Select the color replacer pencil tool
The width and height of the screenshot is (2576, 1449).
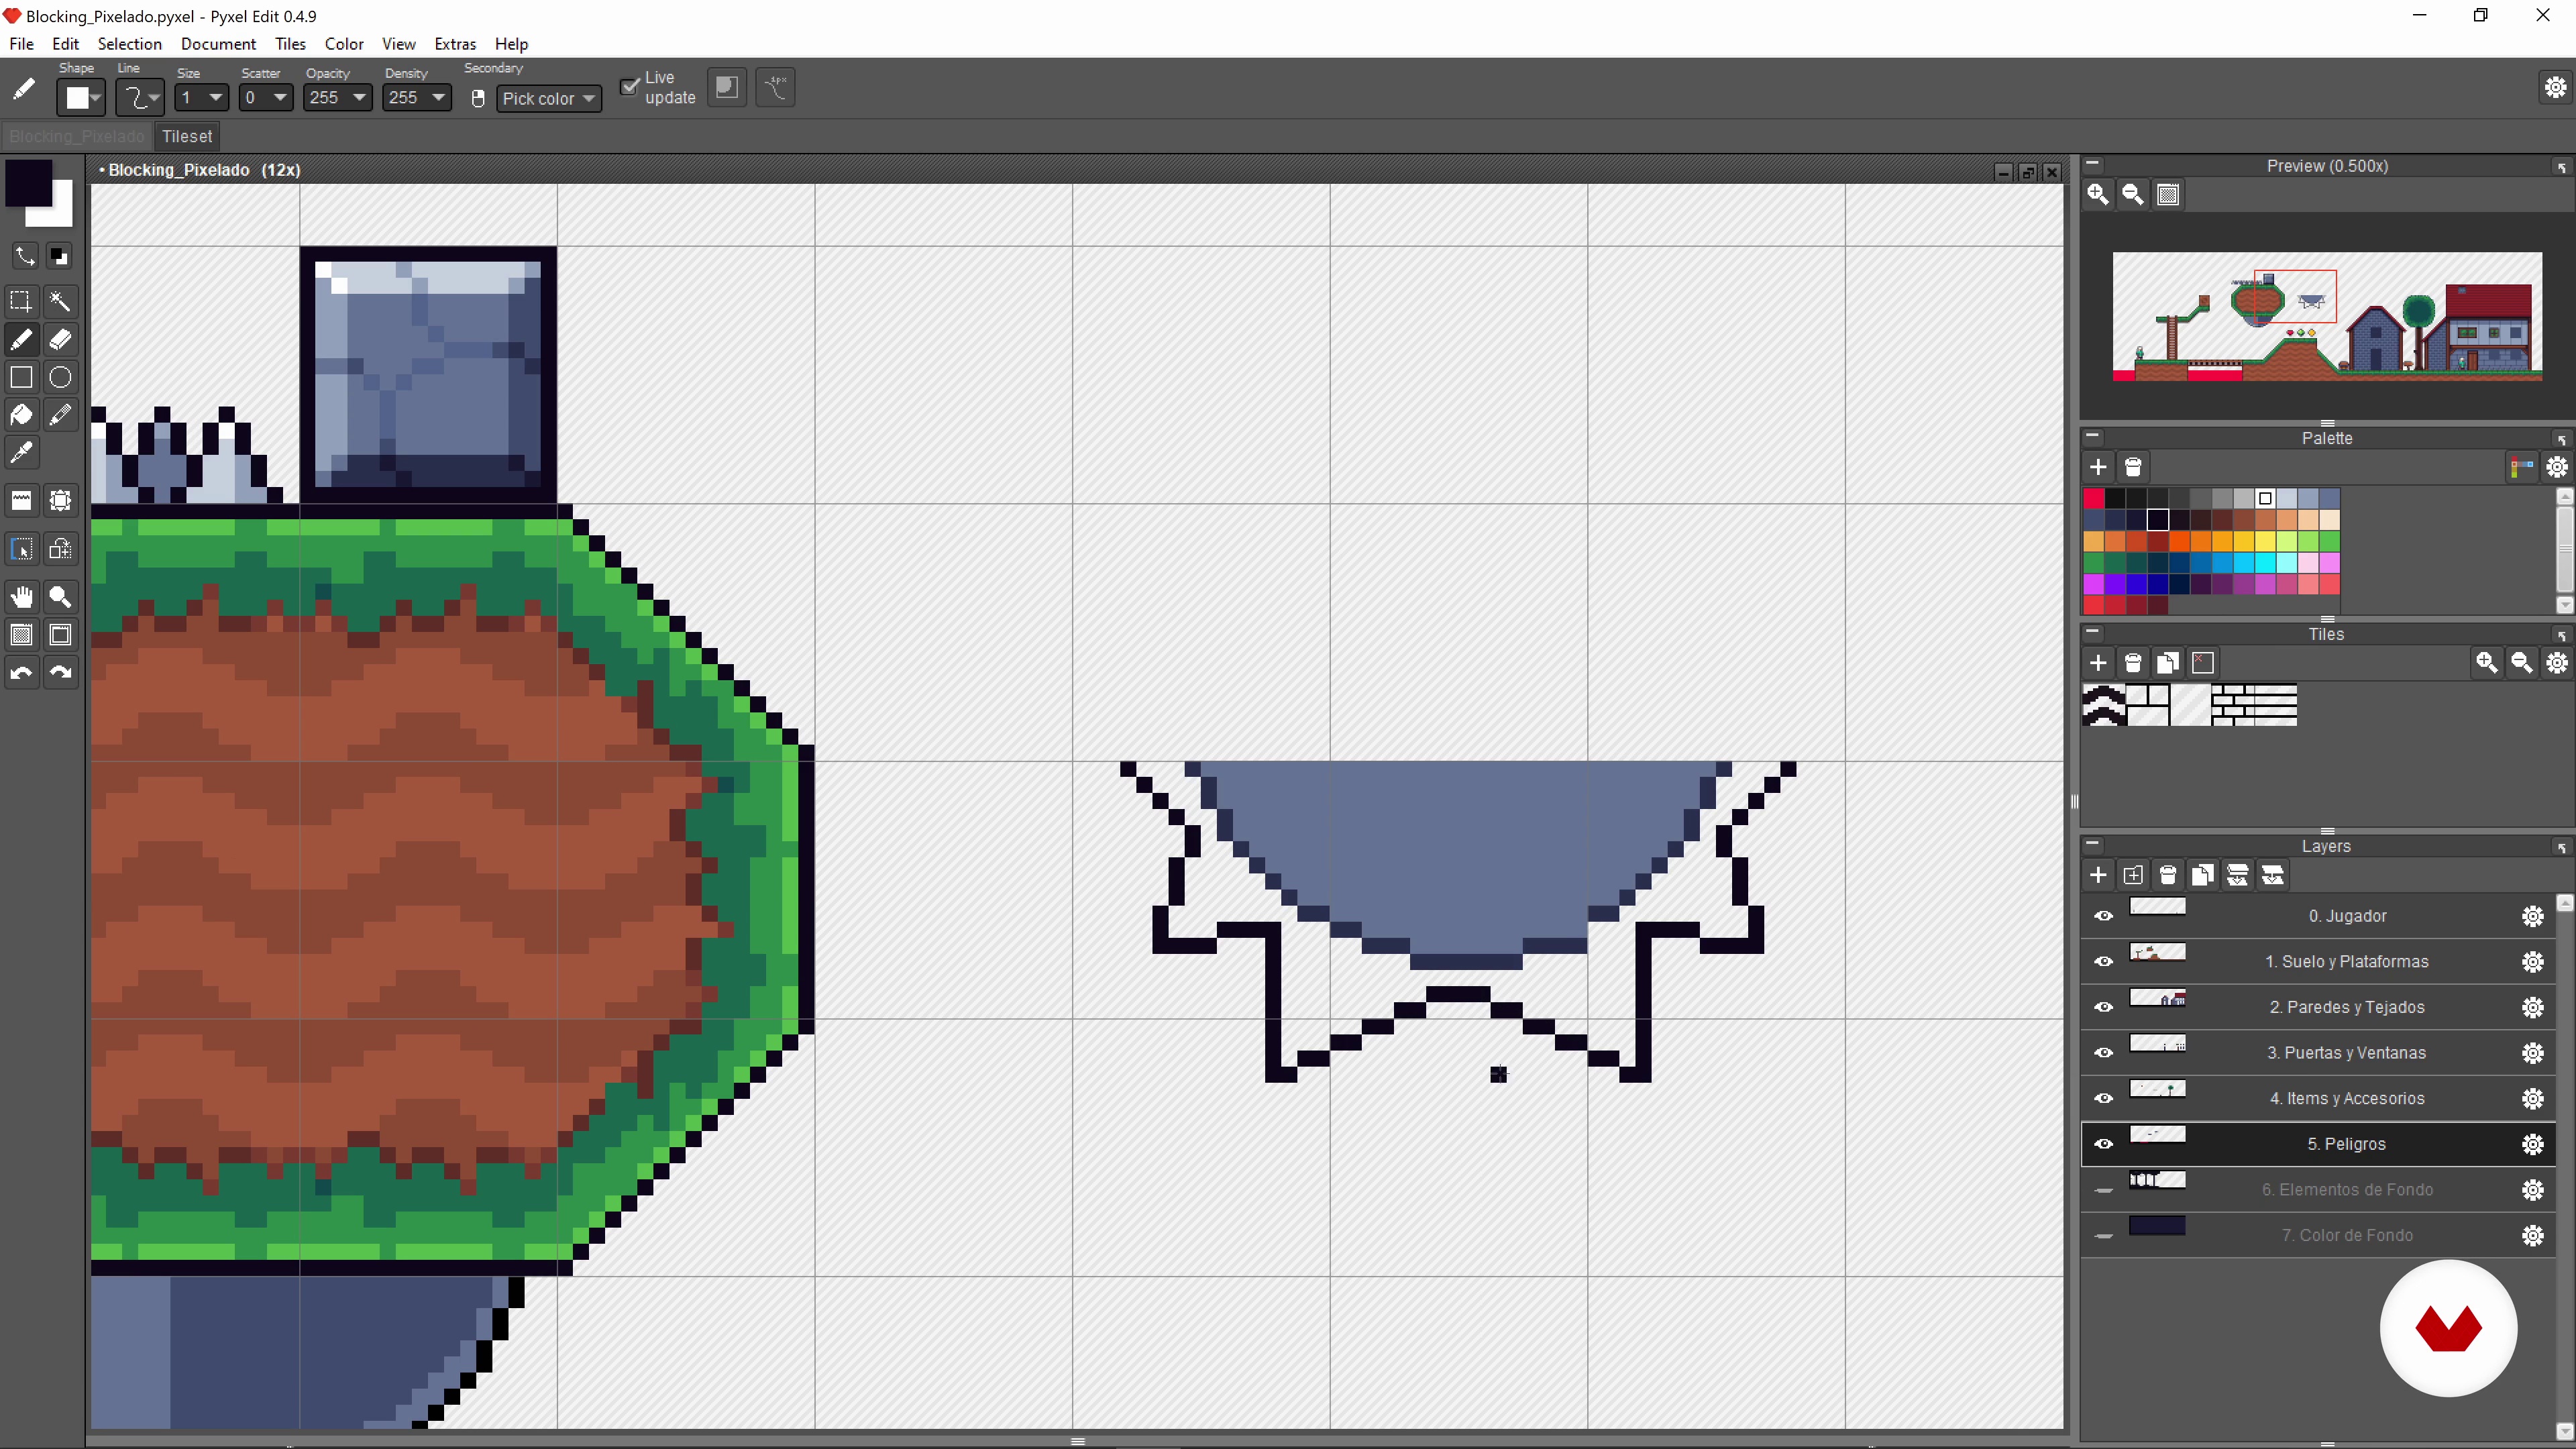tap(60, 415)
